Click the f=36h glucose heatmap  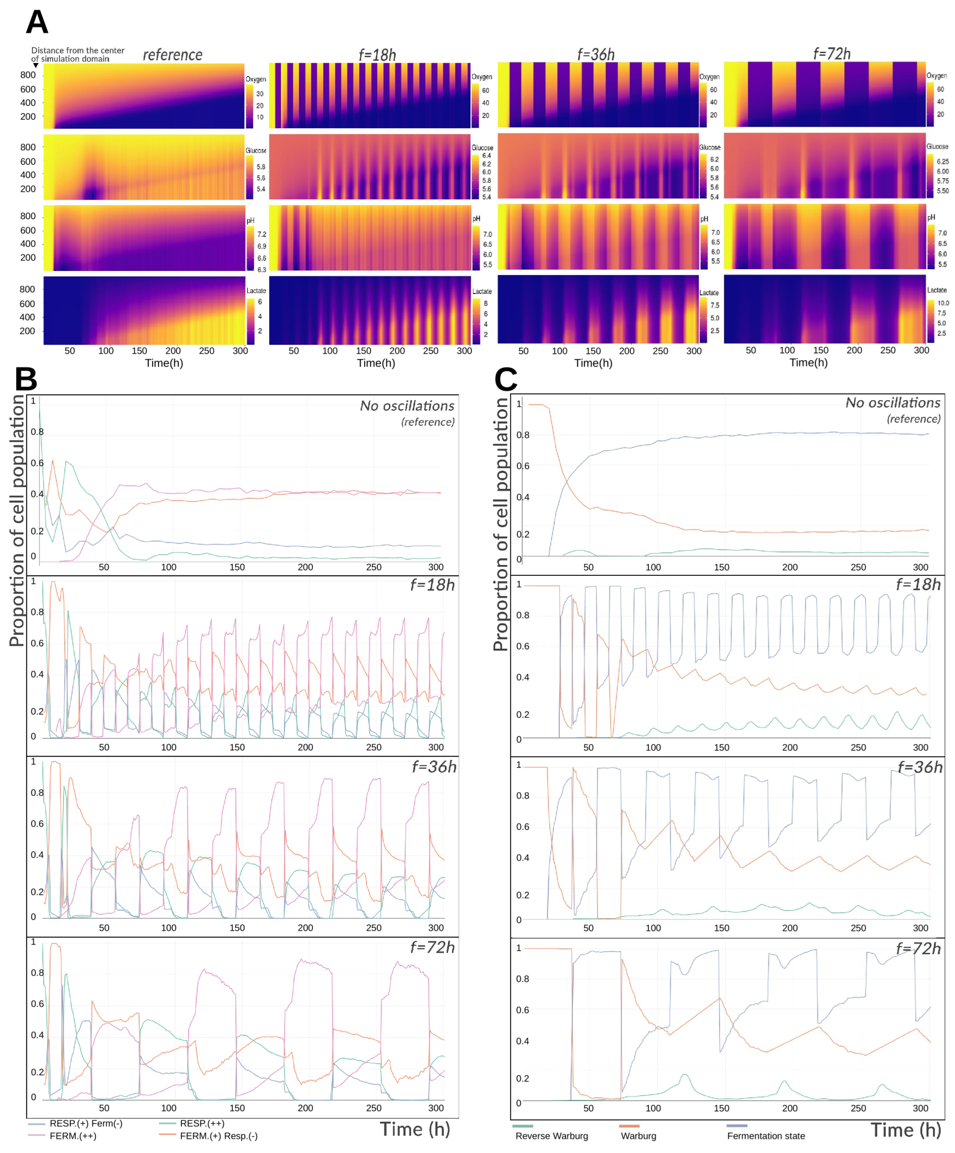(x=598, y=166)
